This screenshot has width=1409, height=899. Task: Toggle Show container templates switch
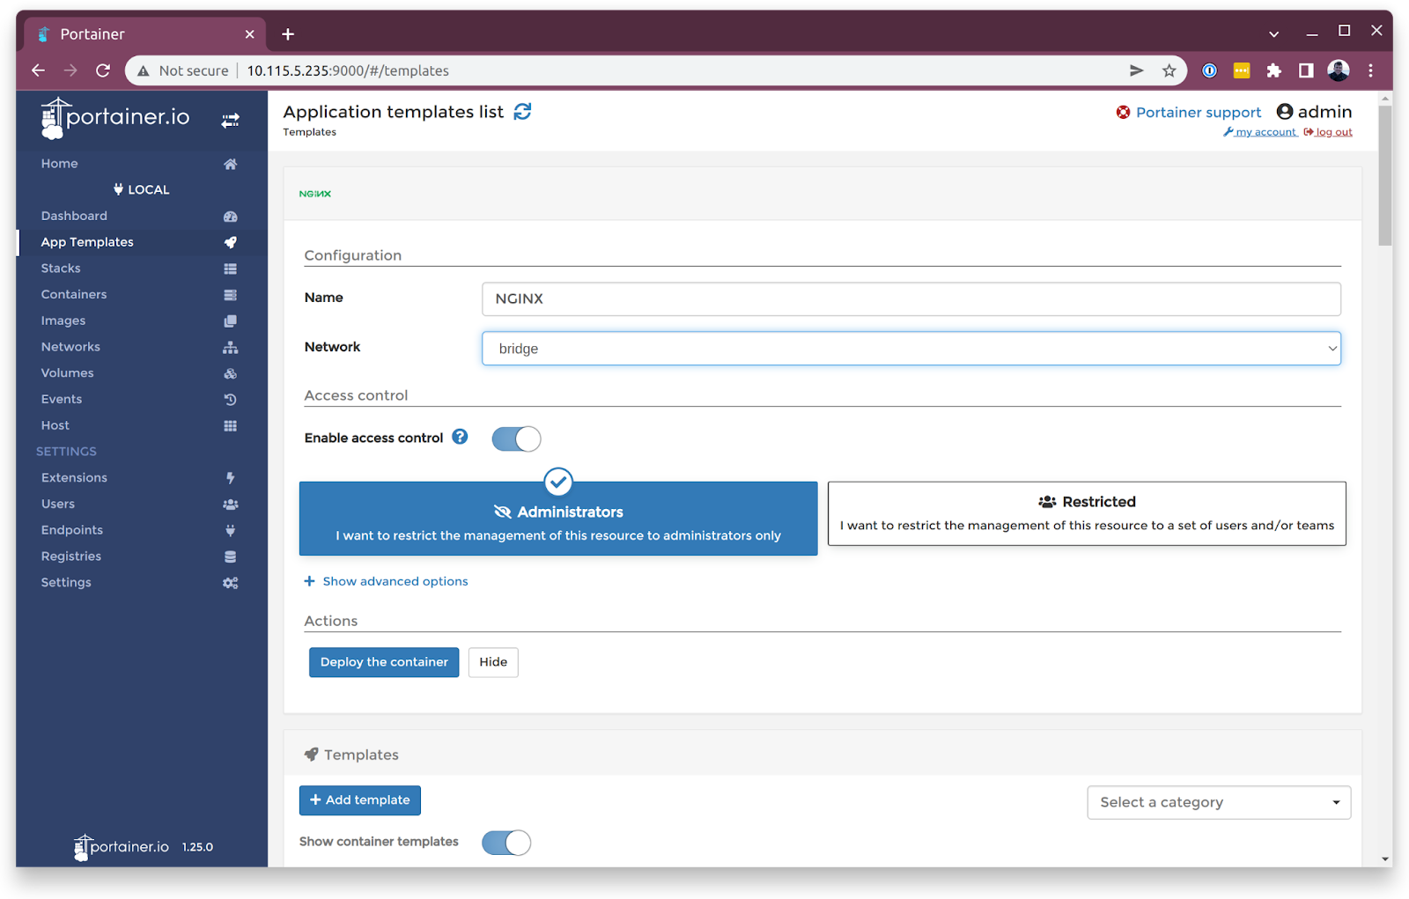click(x=506, y=843)
